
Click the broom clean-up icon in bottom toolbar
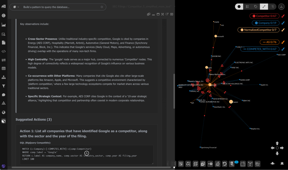click(x=218, y=164)
